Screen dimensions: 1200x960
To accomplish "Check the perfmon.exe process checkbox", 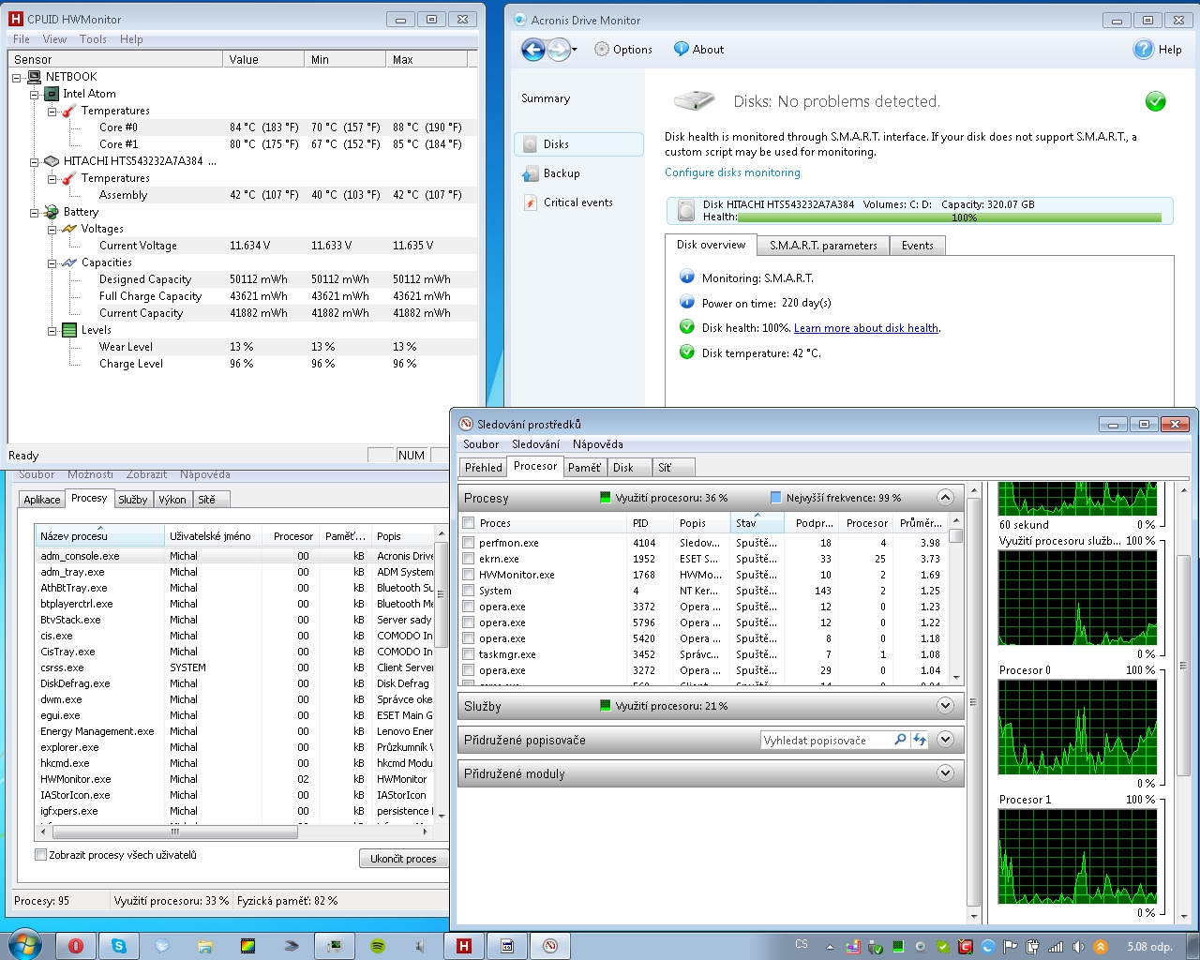I will click(469, 543).
